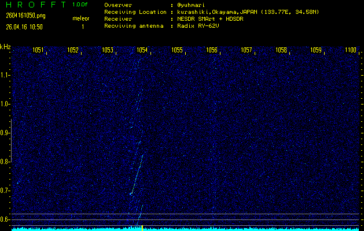364x231 pixels.
Task: Click the meteor count label
Action: (81, 18)
